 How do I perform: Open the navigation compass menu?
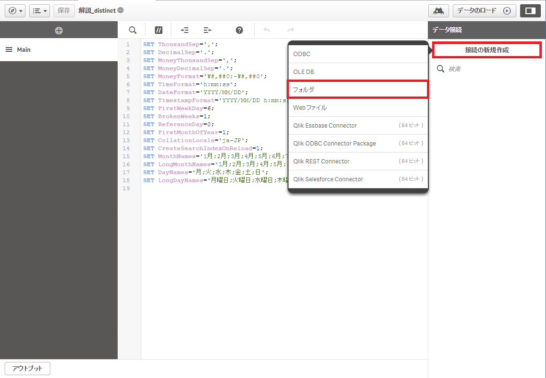(x=15, y=11)
